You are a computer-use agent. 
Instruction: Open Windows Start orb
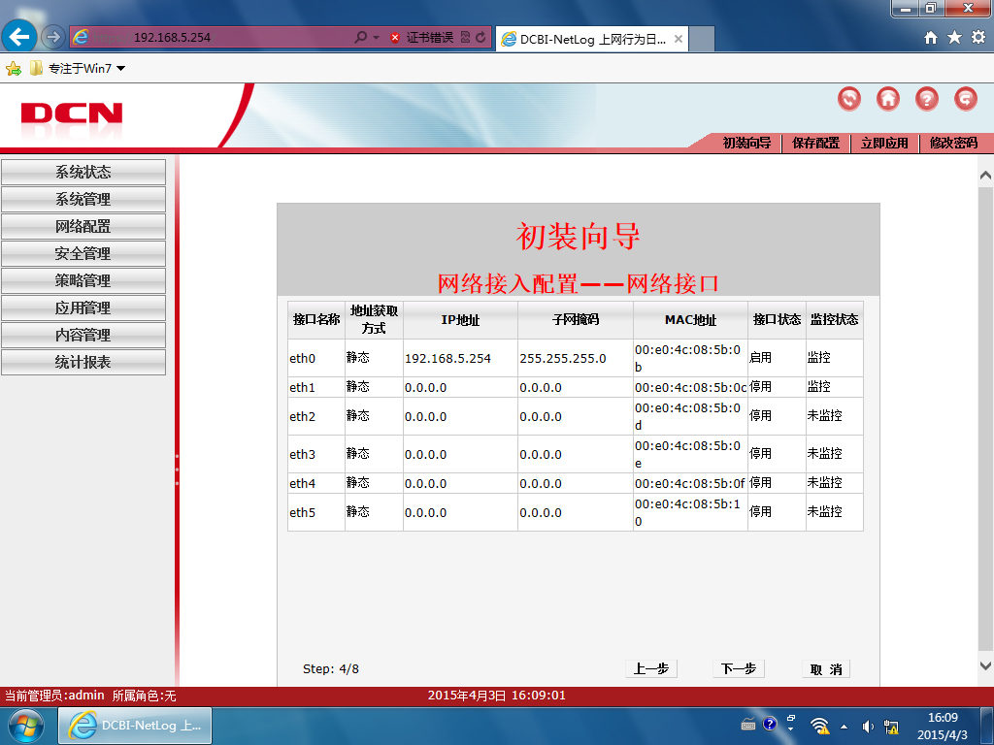[26, 726]
